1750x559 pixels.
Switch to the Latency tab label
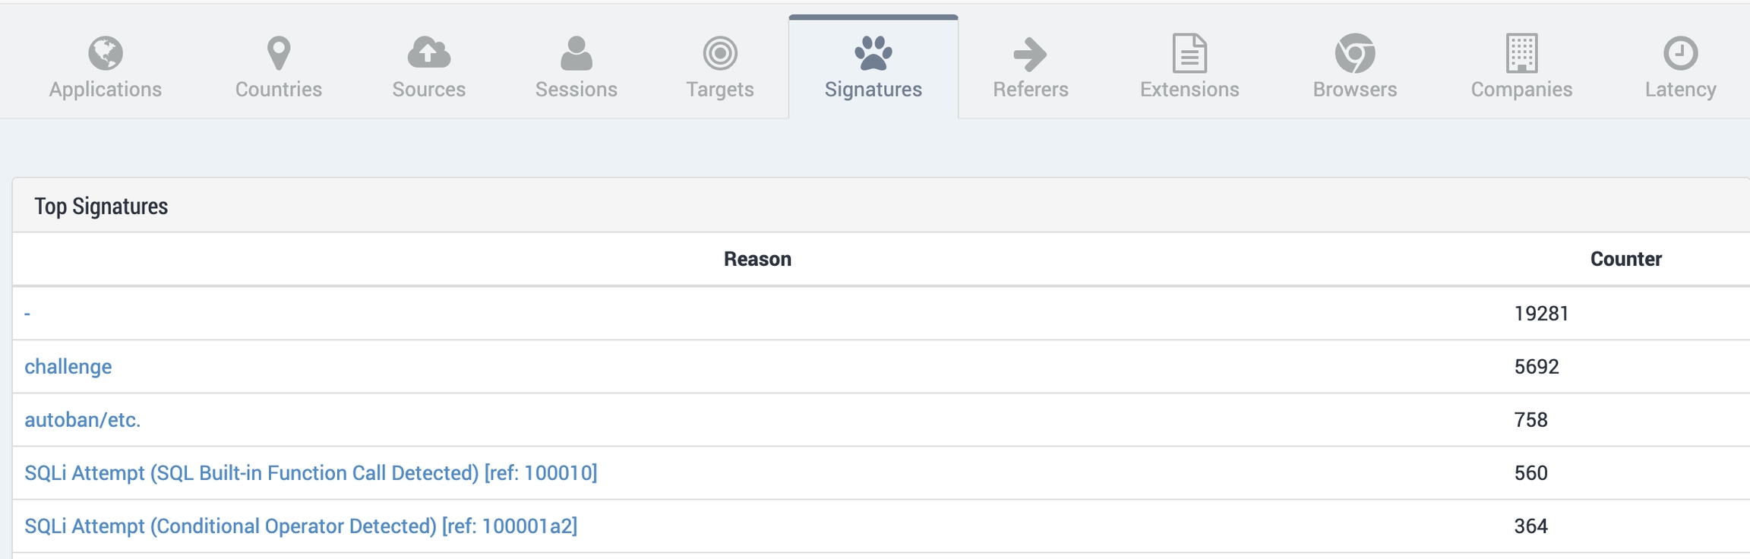point(1680,90)
